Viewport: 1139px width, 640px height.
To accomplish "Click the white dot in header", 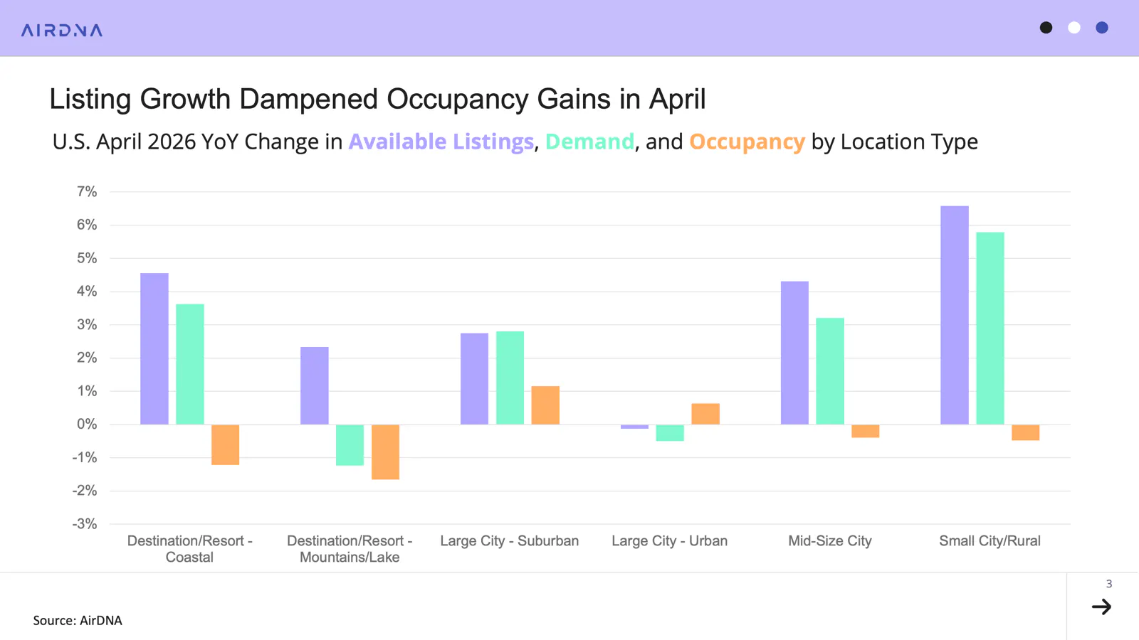I will pos(1074,28).
